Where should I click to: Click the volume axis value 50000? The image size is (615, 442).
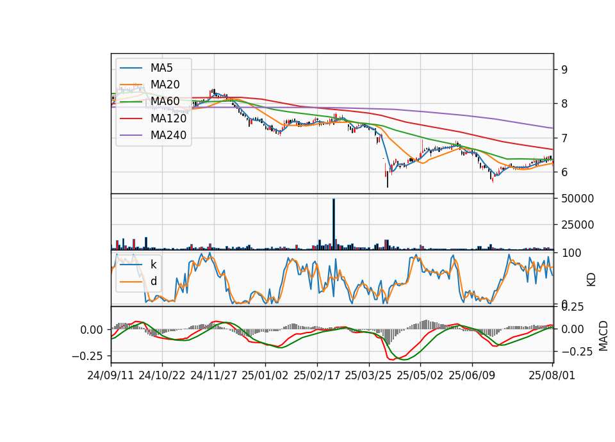point(578,199)
